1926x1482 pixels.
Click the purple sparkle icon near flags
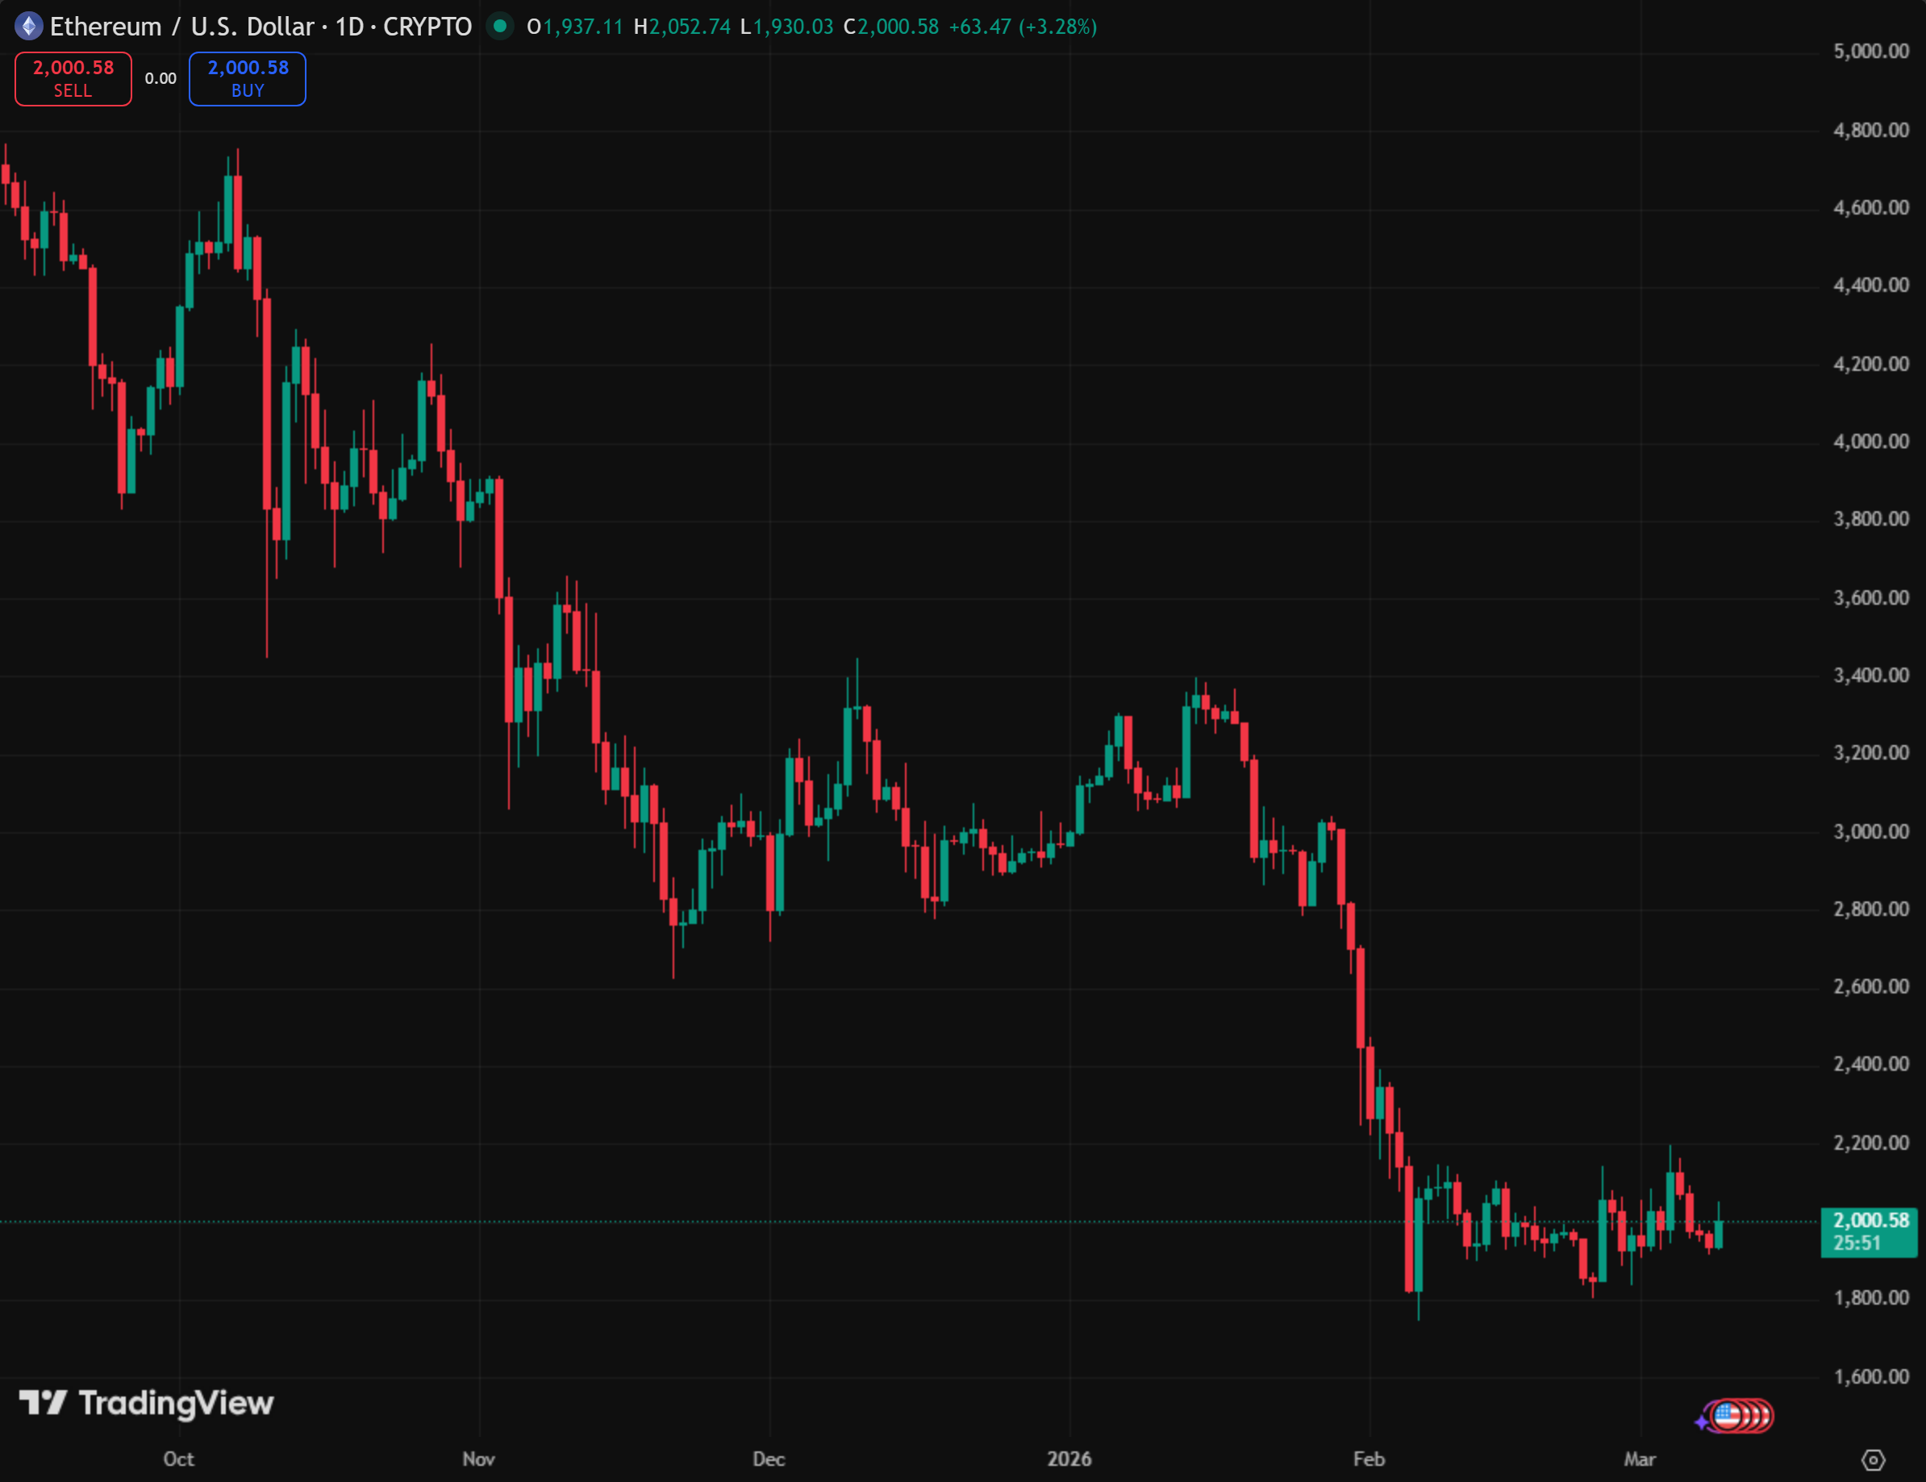1701,1422
